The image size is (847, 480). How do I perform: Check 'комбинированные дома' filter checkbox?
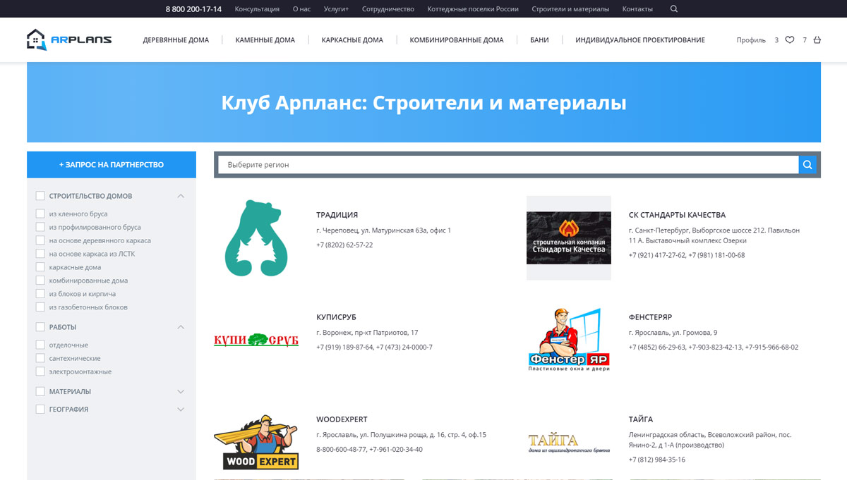(40, 281)
